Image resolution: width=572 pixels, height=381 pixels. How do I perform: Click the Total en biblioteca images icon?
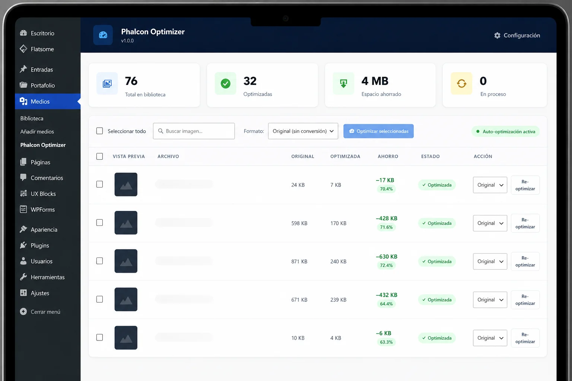click(x=107, y=83)
